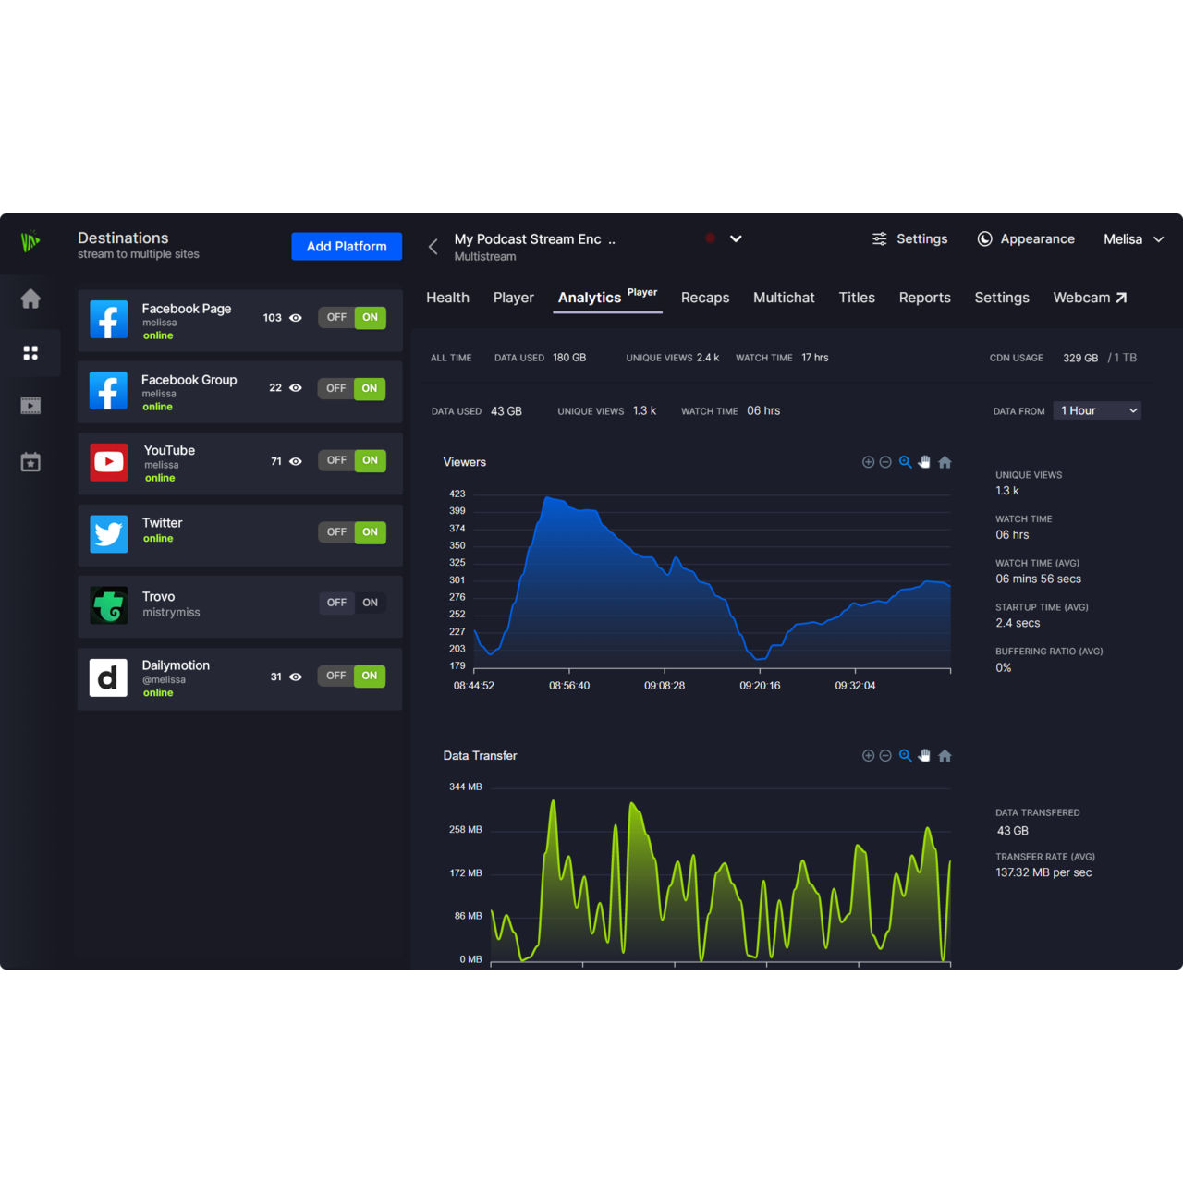
Task: Open the Multichat tab
Action: (x=784, y=298)
